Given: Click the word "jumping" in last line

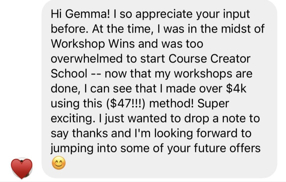Looking at the screenshot, I should pos(72,149).
